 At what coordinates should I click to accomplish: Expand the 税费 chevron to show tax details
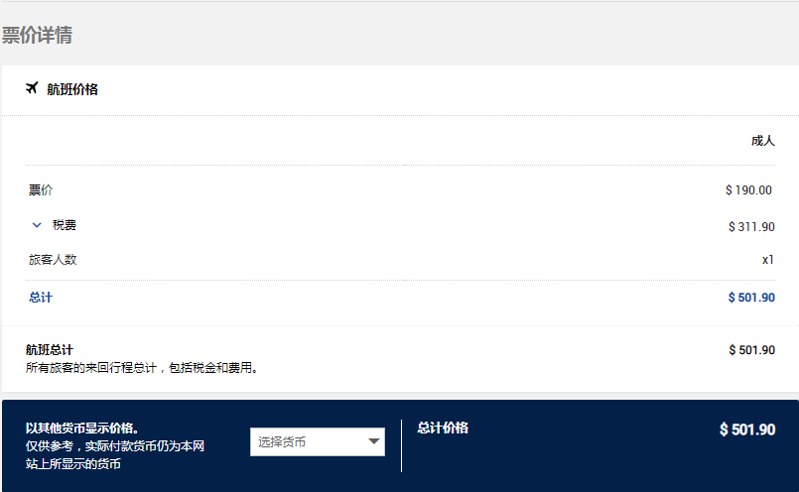pos(37,225)
